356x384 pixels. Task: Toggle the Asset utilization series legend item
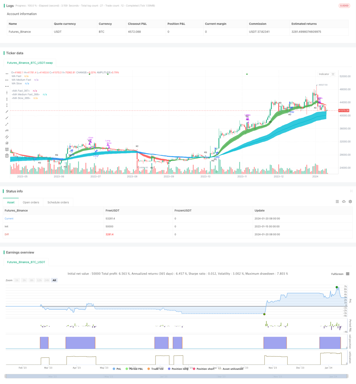click(x=231, y=369)
